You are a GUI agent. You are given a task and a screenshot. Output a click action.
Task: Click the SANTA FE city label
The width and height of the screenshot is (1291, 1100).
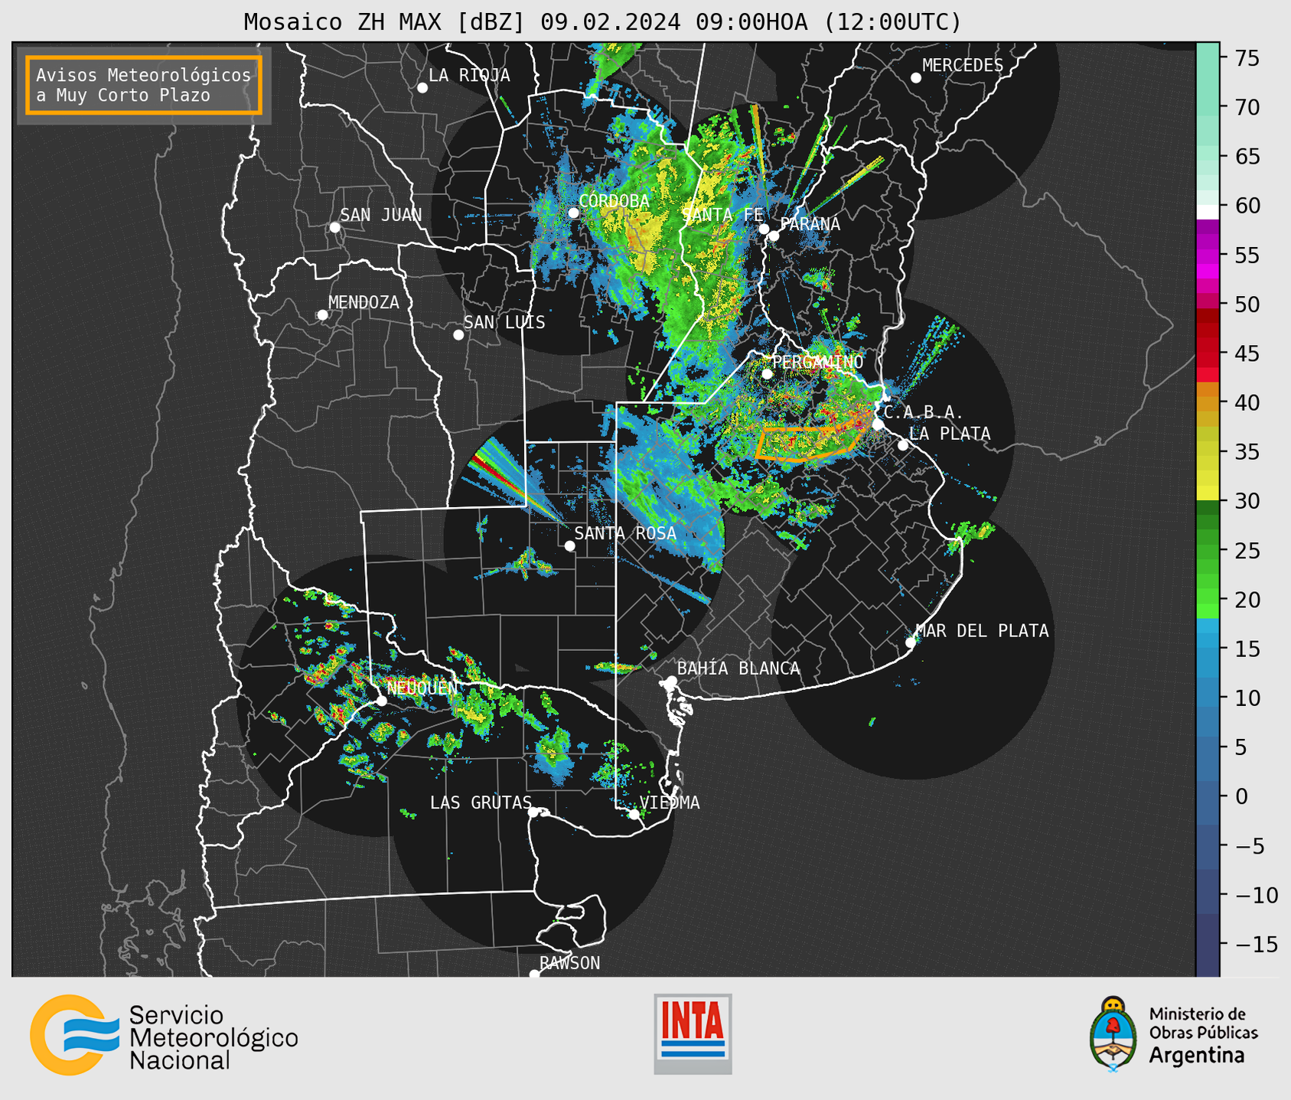tap(722, 215)
